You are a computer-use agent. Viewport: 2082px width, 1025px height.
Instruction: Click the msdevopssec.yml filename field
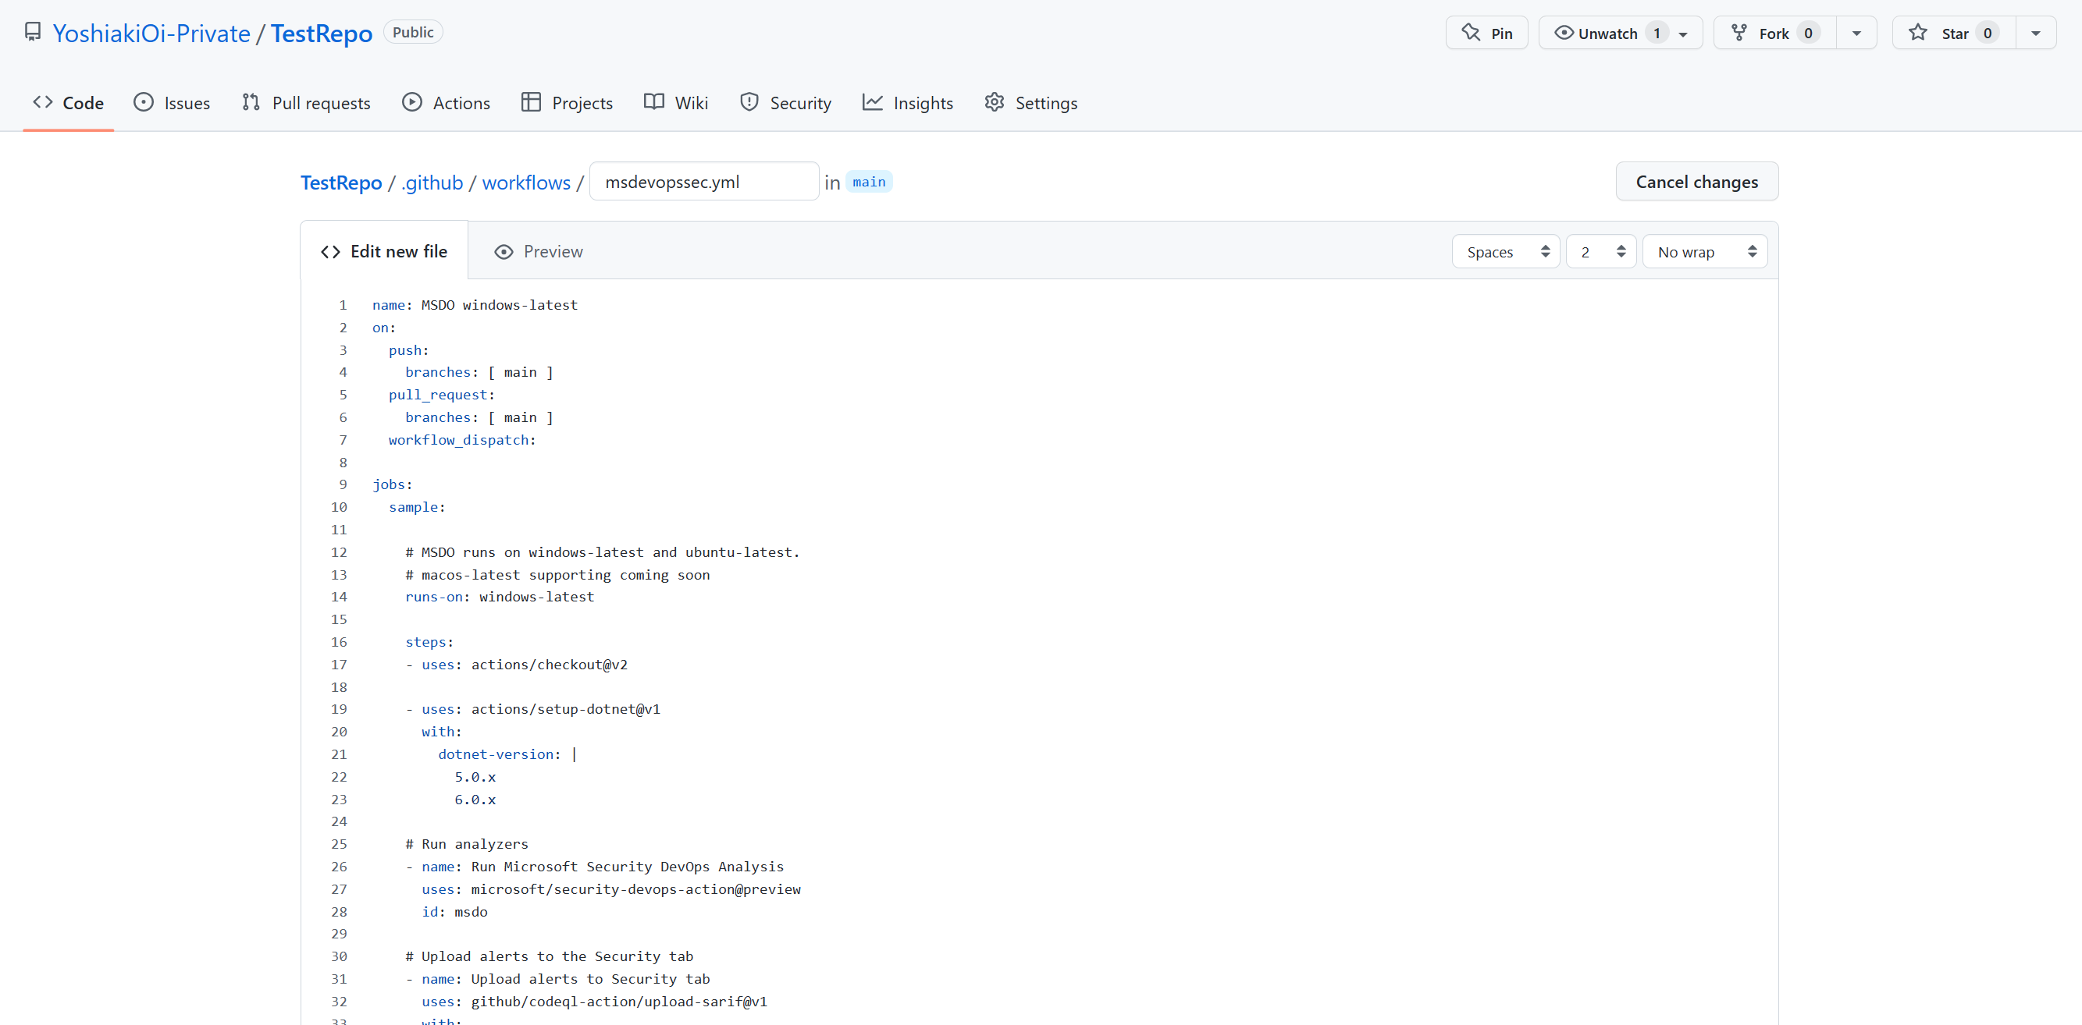pyautogui.click(x=703, y=181)
